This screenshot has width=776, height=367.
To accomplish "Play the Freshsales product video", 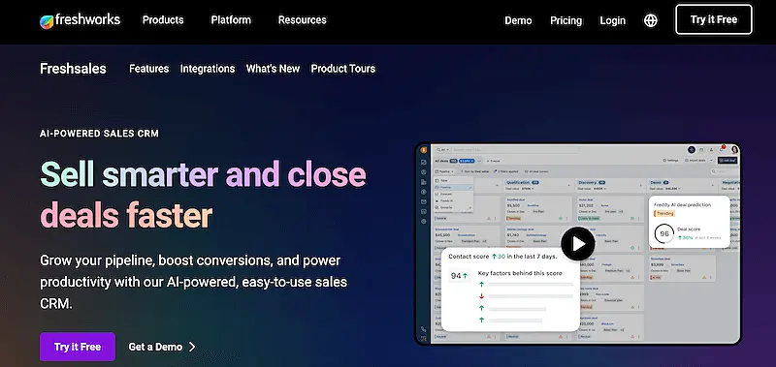I will (577, 243).
